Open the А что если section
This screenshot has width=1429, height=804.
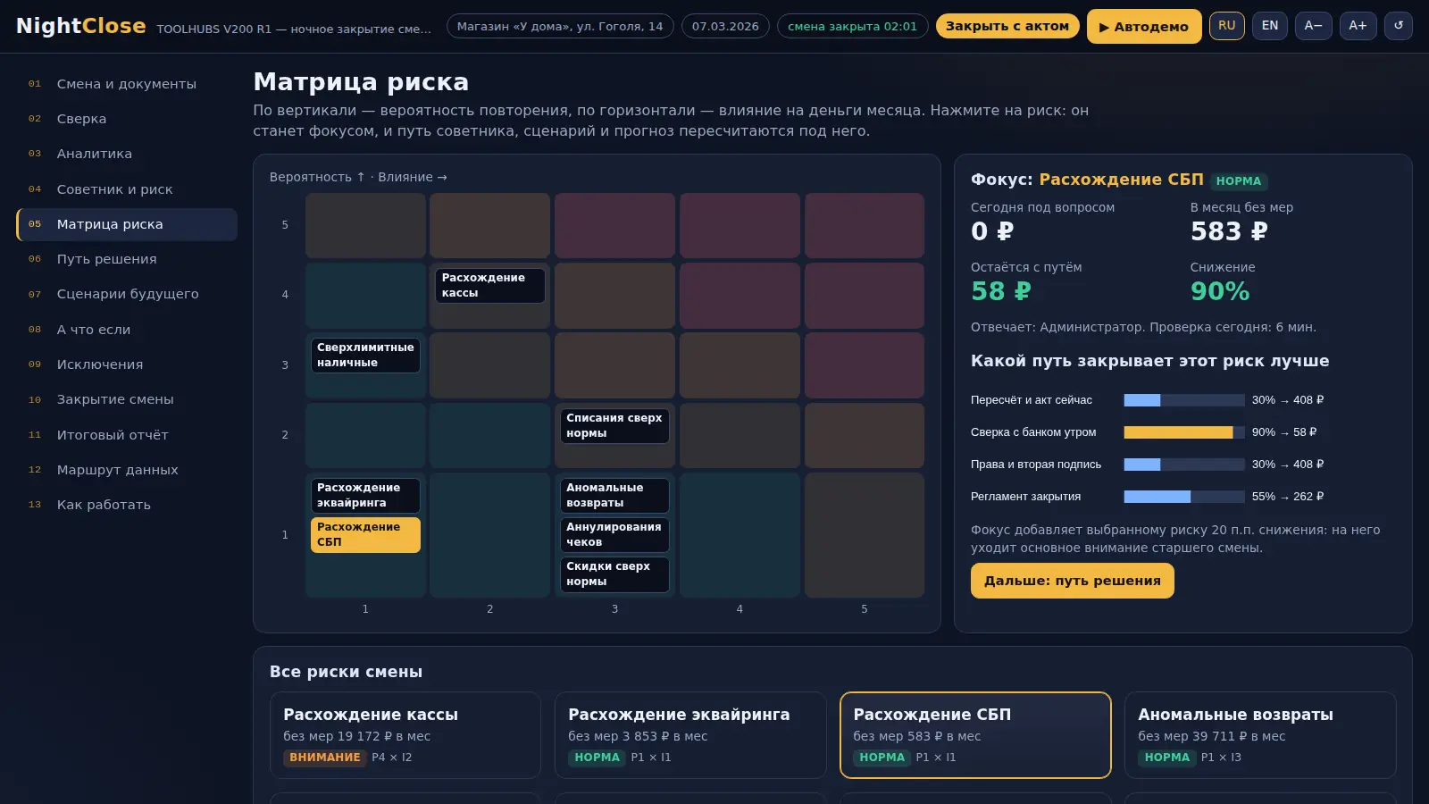click(x=127, y=330)
